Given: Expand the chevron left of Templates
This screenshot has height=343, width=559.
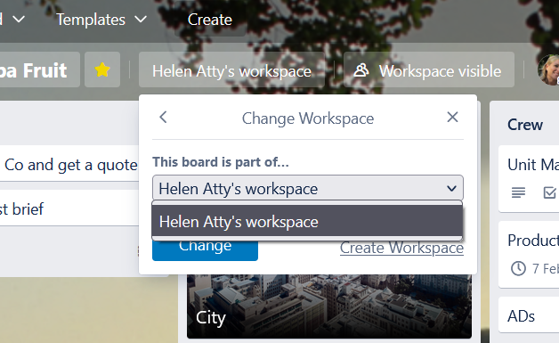Looking at the screenshot, I should (x=19, y=20).
